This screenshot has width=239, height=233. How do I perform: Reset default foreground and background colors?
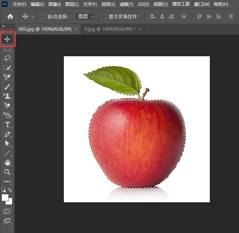click(x=4, y=190)
